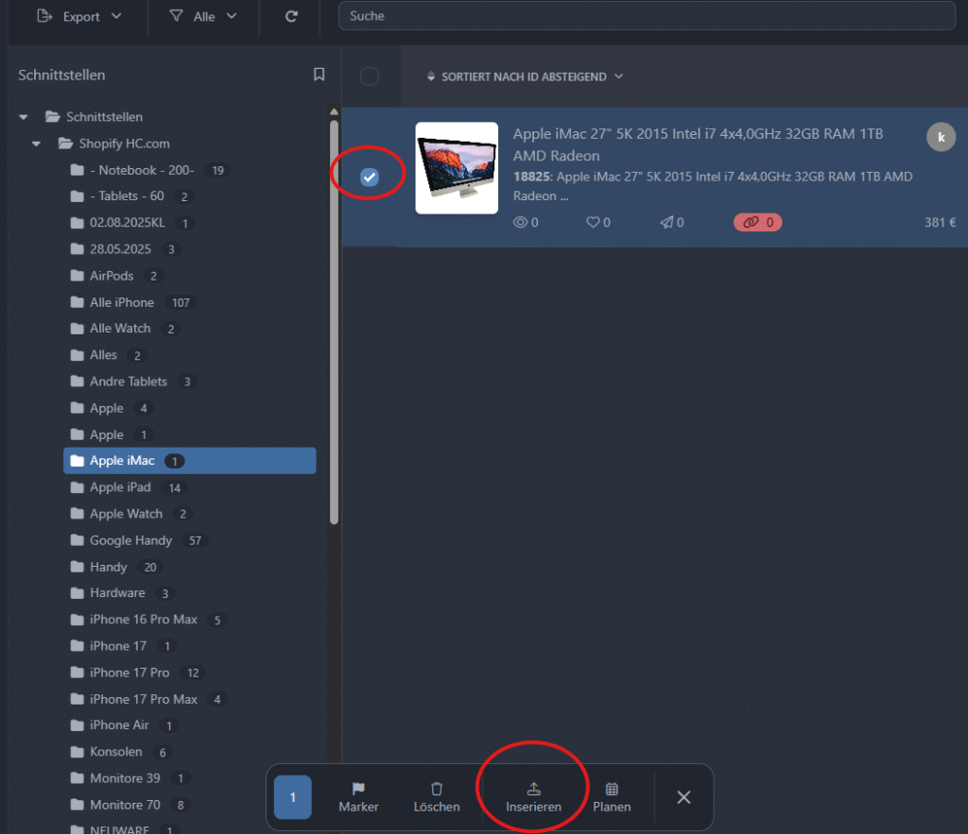
Task: Click the Marker flag icon
Action: 358,789
